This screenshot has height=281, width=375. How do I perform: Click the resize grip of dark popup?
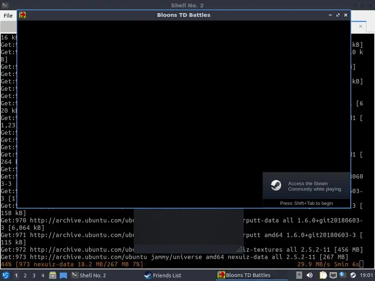pos(240,250)
